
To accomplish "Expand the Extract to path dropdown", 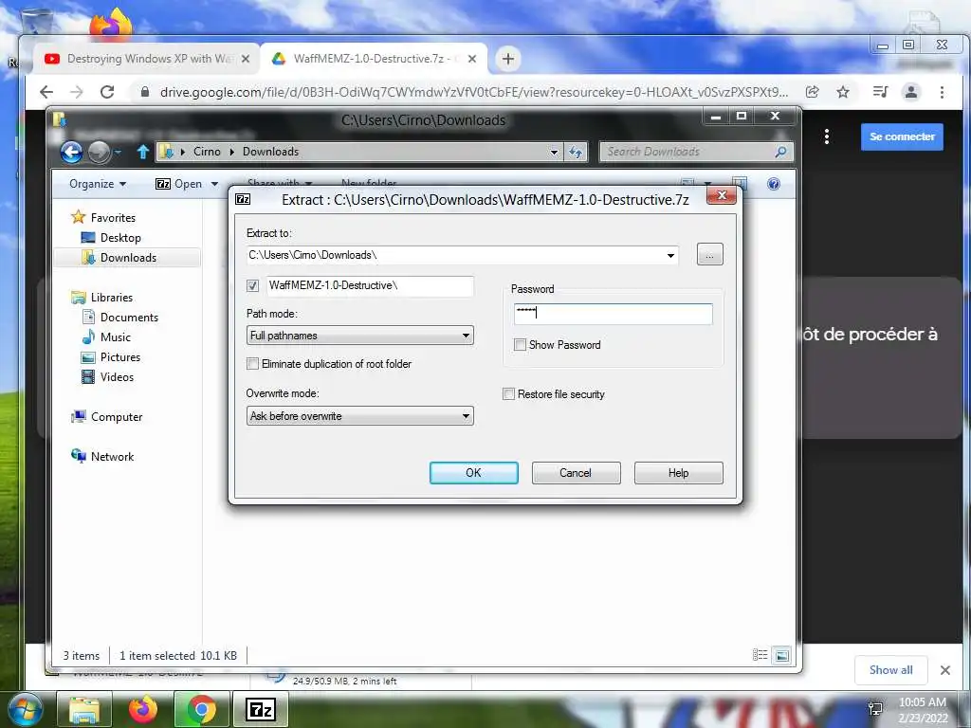I will 670,255.
